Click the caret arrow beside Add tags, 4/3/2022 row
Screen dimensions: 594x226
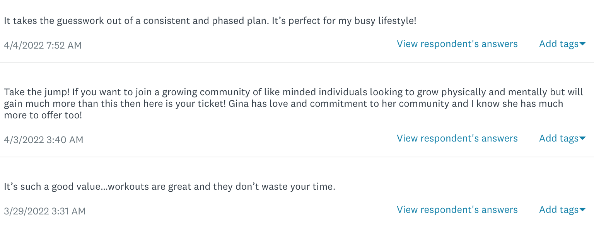(x=583, y=139)
